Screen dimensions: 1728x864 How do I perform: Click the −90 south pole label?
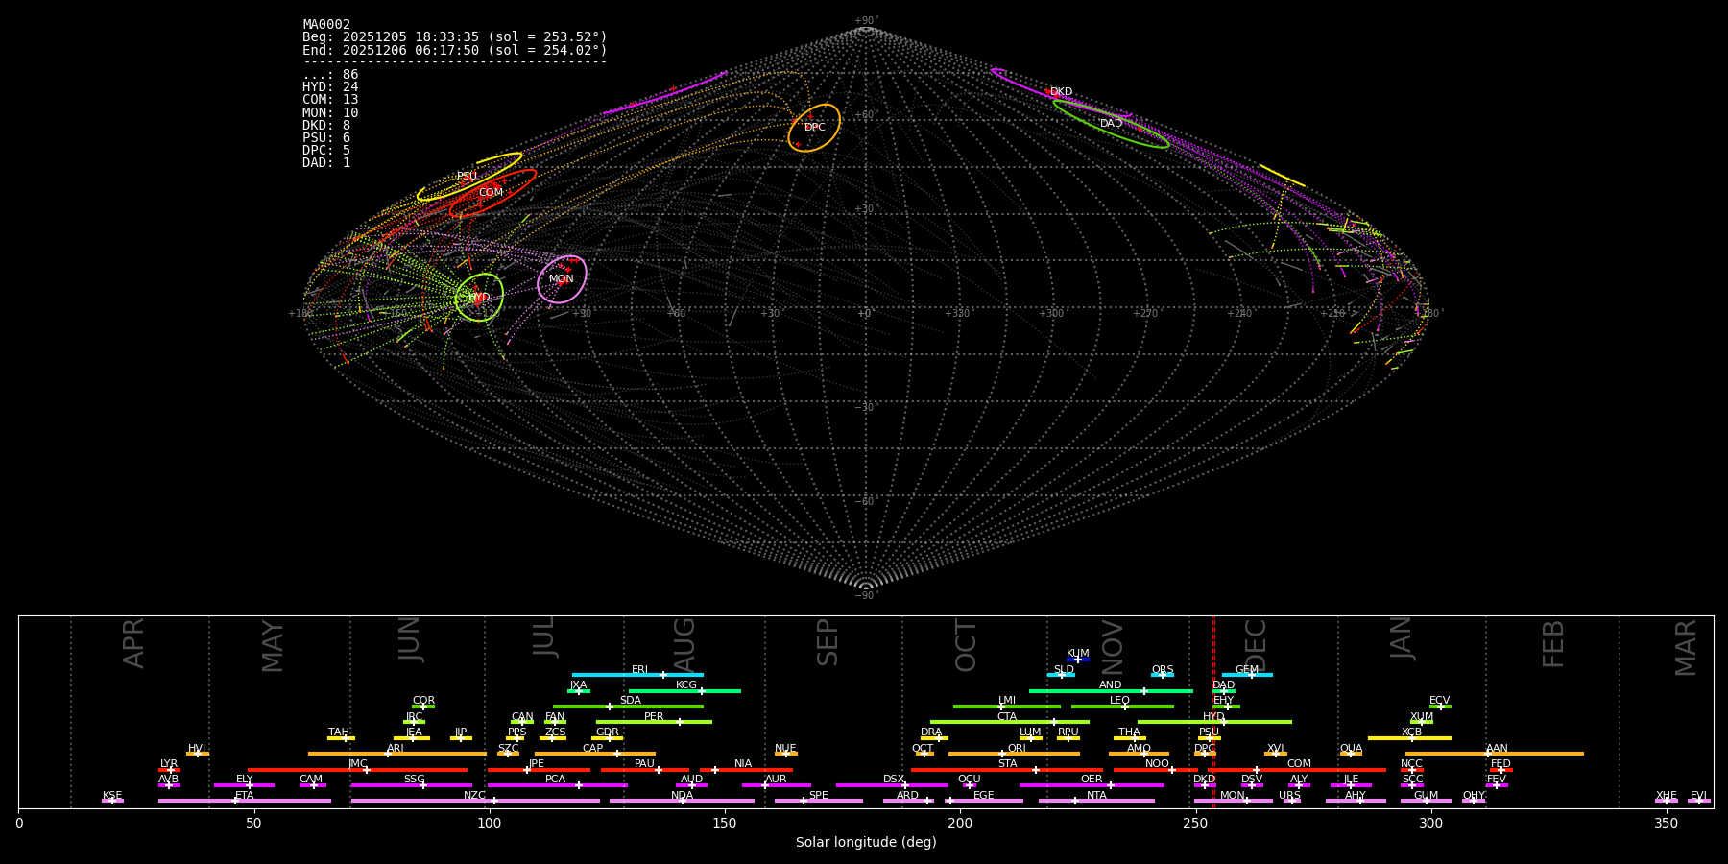pos(865,596)
